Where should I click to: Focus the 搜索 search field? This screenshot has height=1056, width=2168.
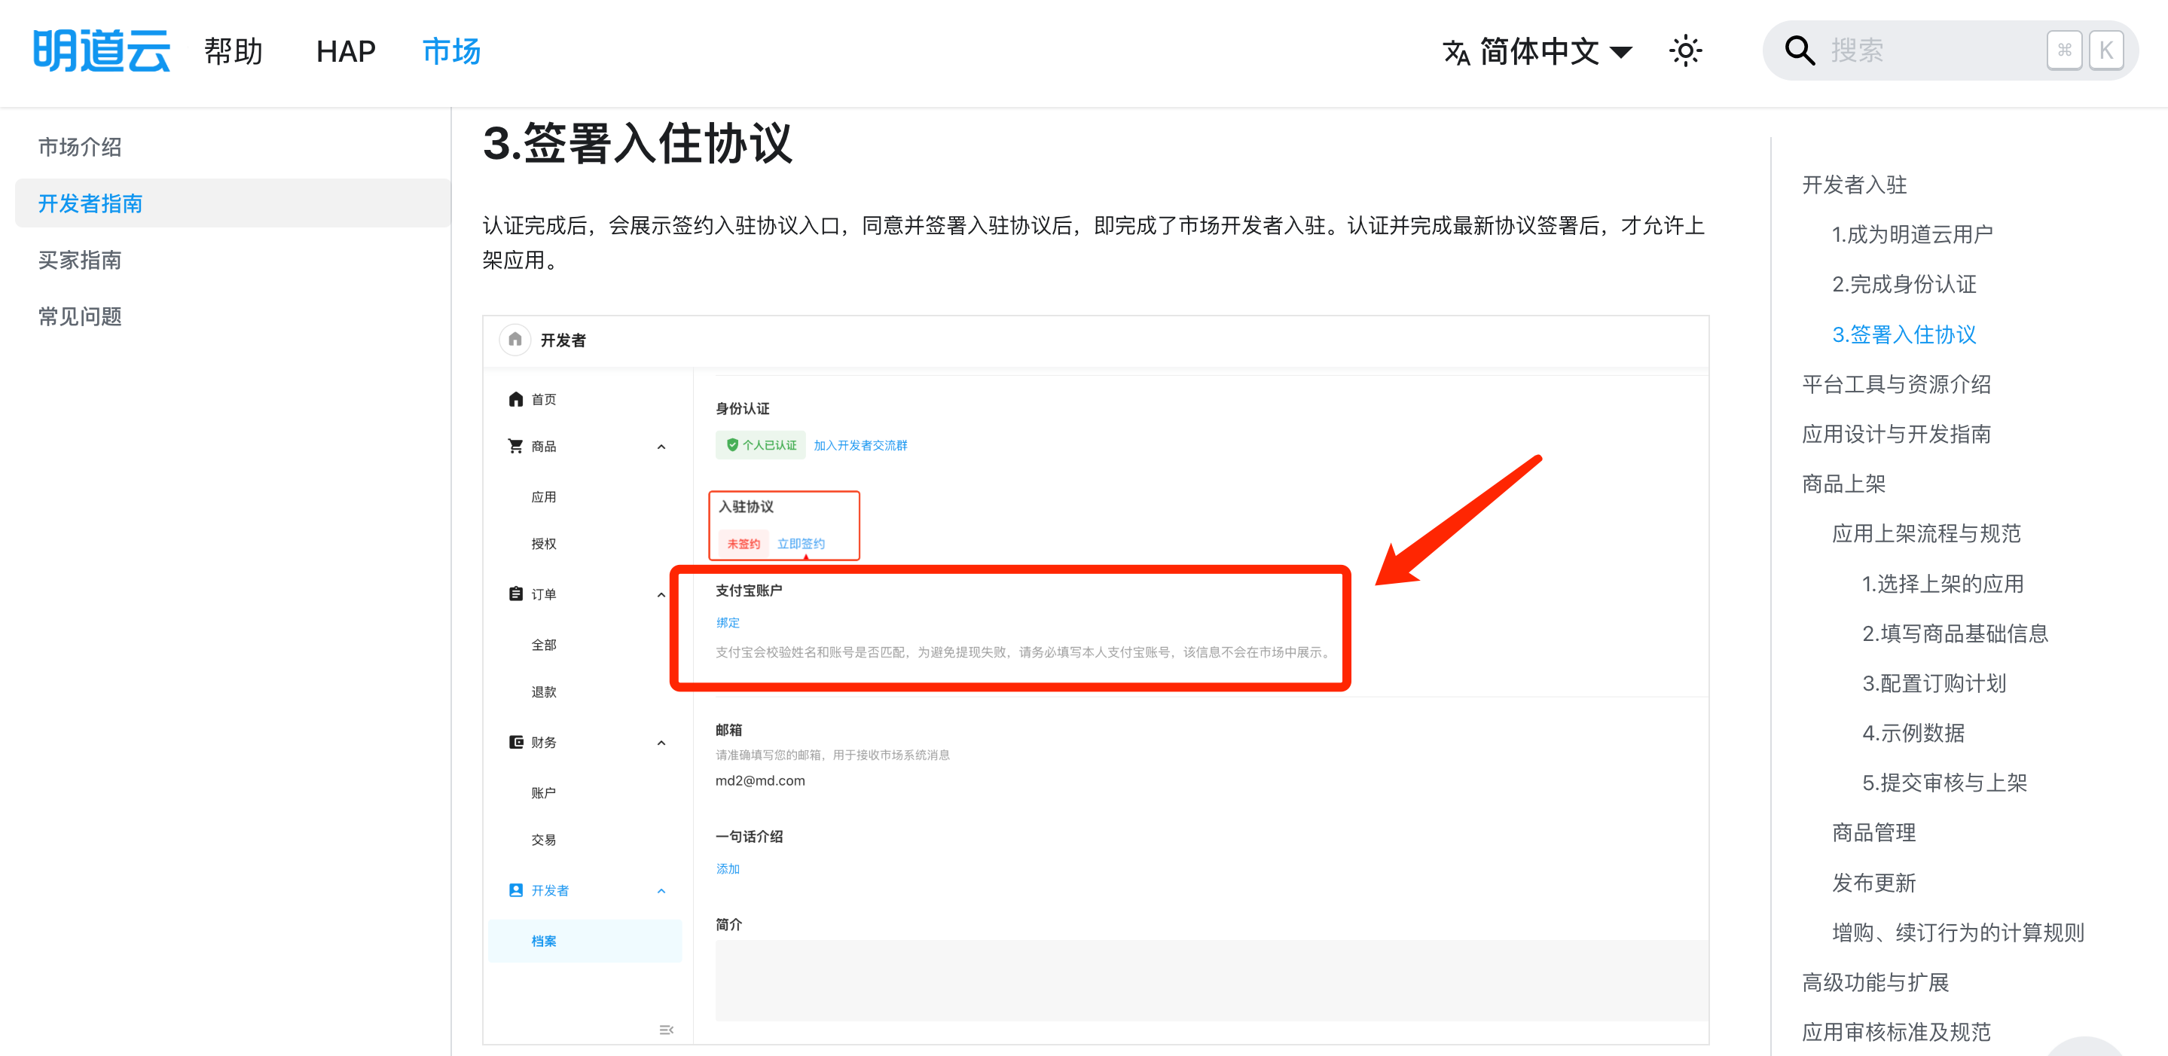point(1950,50)
